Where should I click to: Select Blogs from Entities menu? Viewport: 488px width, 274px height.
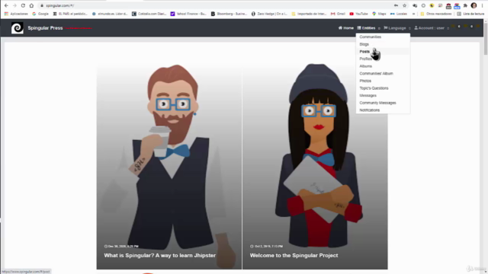click(364, 44)
